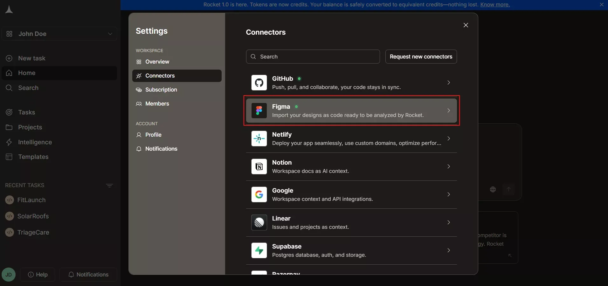
Task: Click the Netlify connector icon
Action: 259,139
